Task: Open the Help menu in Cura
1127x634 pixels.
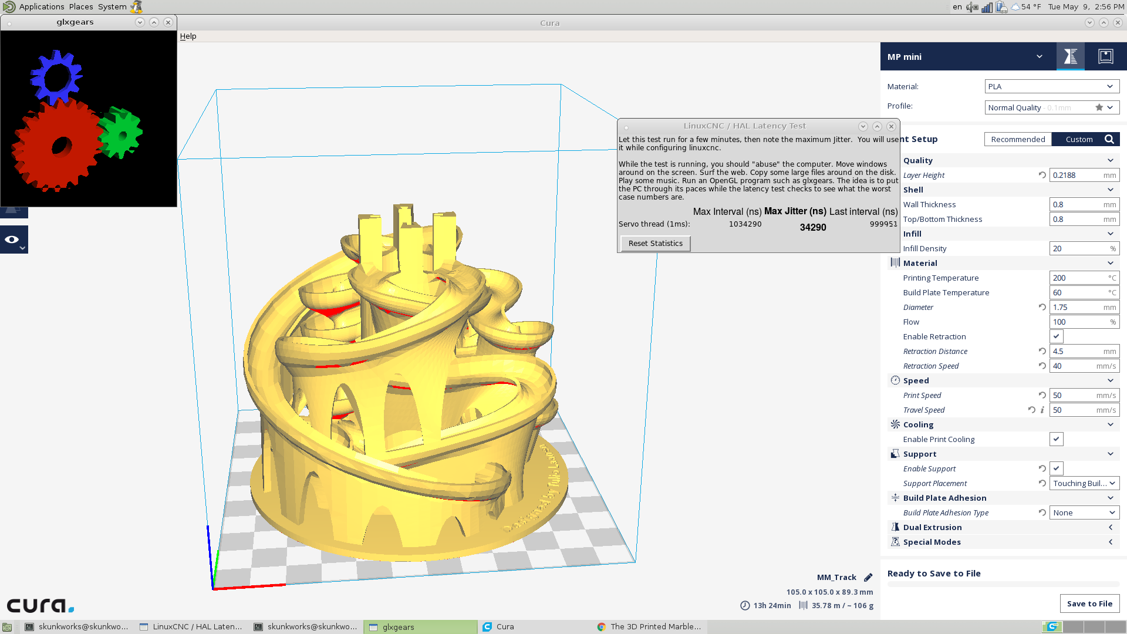Action: tap(188, 36)
